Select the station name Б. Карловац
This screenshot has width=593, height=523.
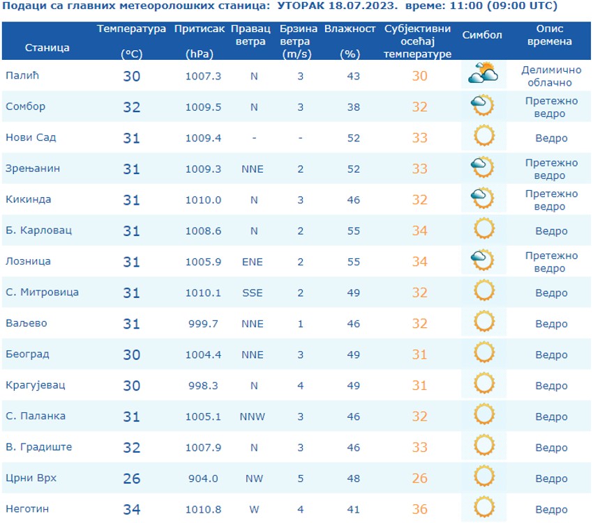[38, 230]
